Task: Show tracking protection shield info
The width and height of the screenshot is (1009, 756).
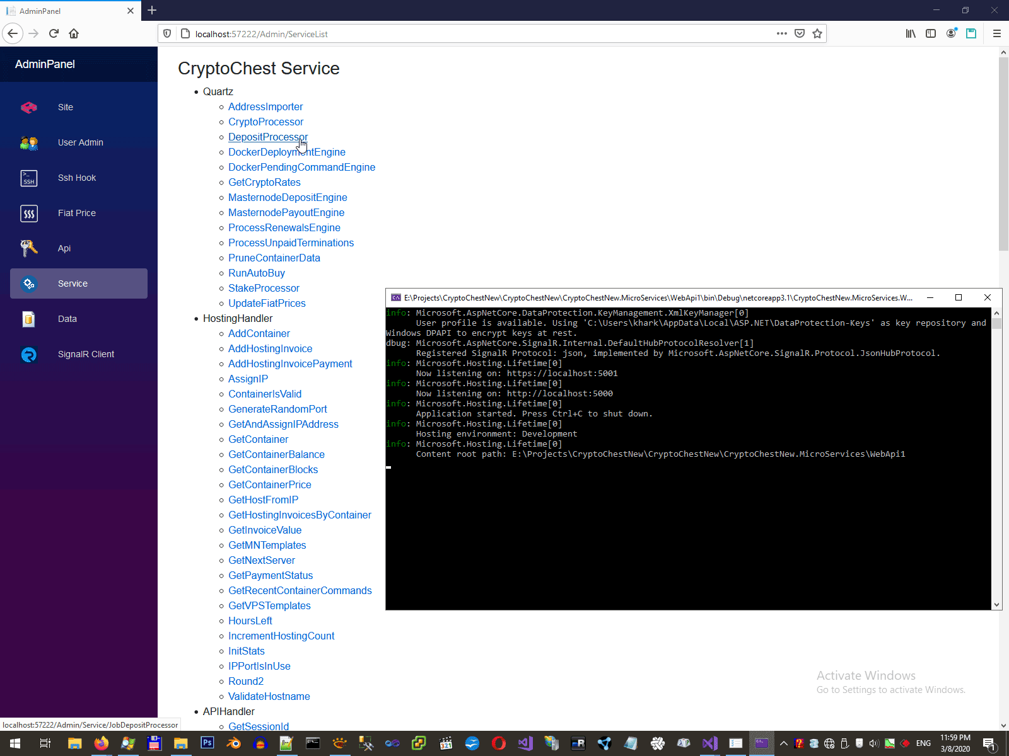Action: (167, 33)
